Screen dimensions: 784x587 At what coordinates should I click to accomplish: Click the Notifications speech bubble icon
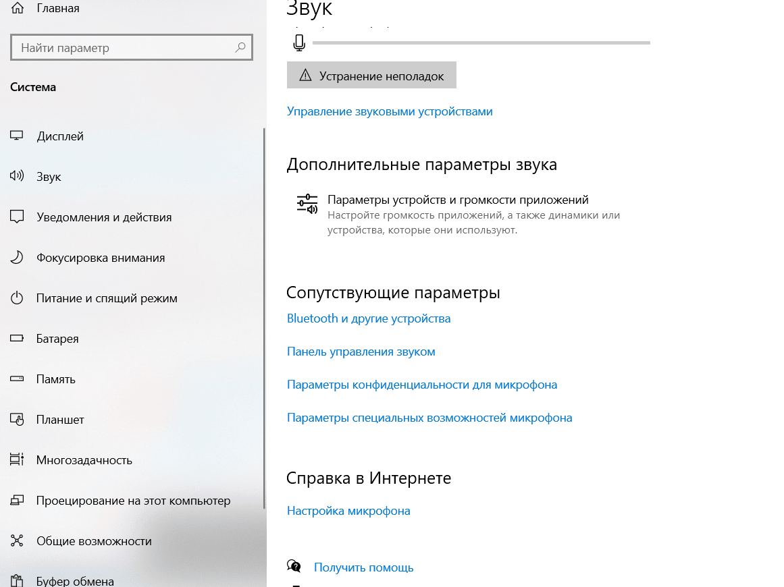pyautogui.click(x=16, y=217)
